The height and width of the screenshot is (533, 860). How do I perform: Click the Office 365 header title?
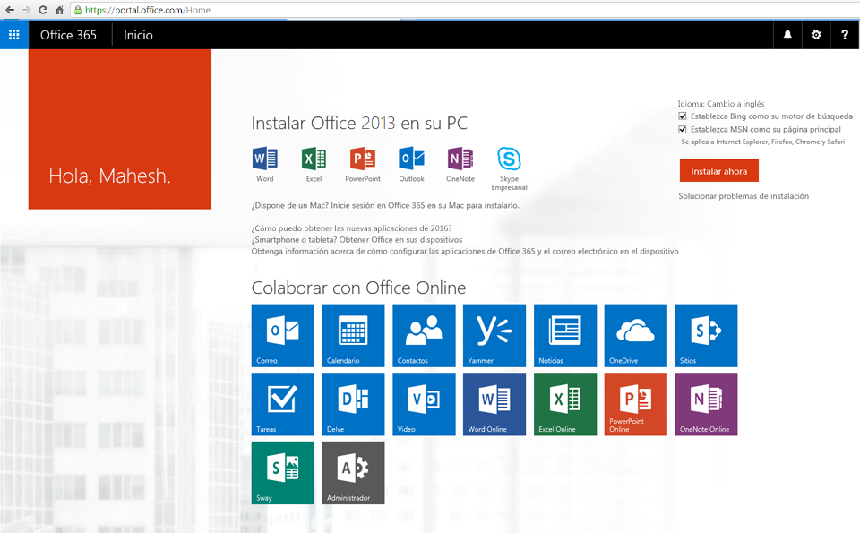point(69,35)
